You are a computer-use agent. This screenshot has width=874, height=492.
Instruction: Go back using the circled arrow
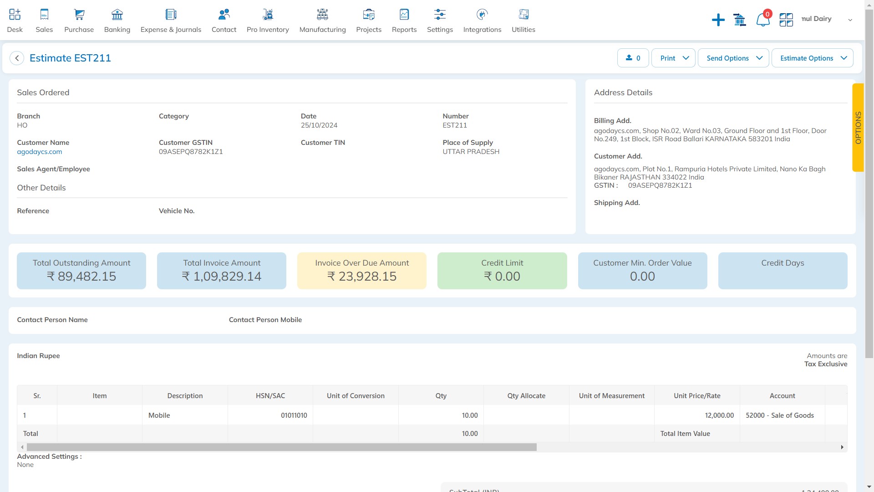17,58
